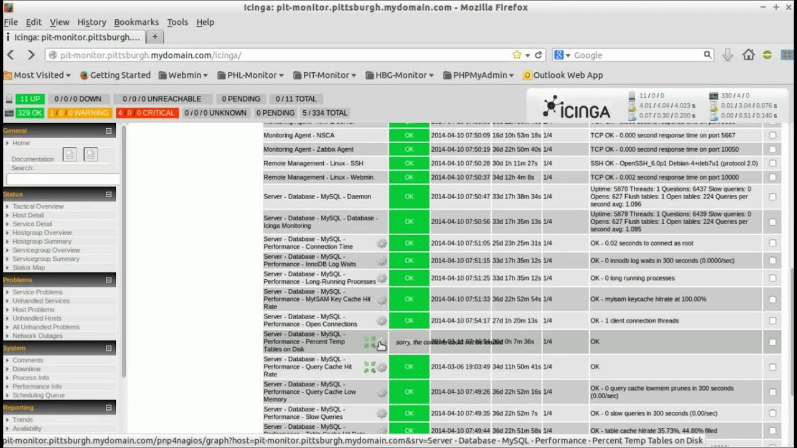797x448 pixels.
Task: Click gear icon for Connection Time service
Action: [382, 243]
